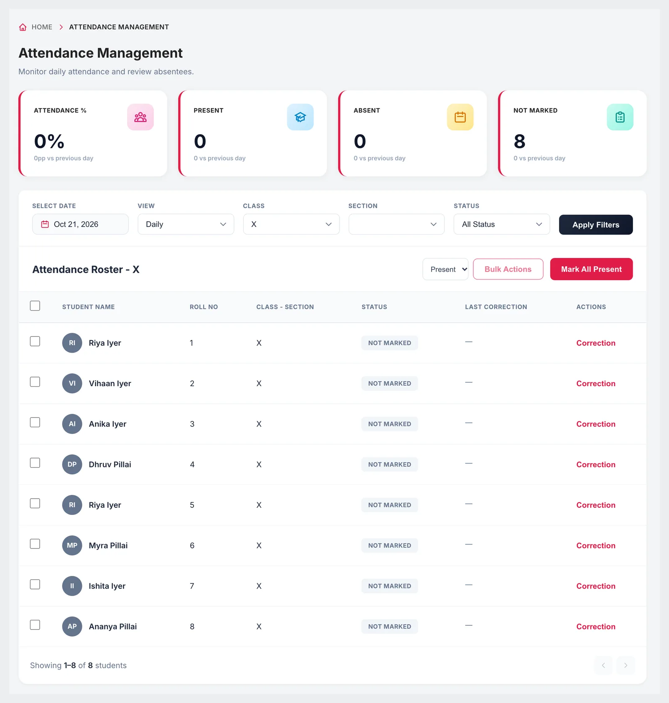Open the All Status filter dropdown

pos(502,224)
